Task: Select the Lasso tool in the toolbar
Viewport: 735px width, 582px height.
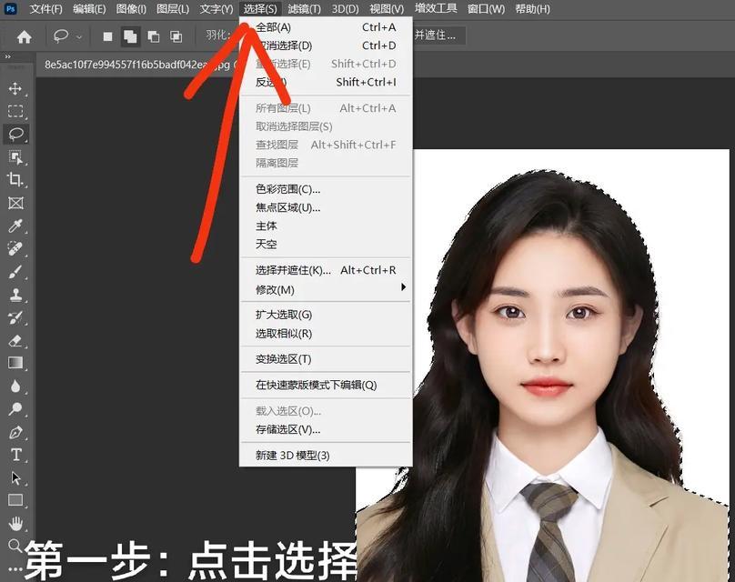Action: pyautogui.click(x=16, y=133)
